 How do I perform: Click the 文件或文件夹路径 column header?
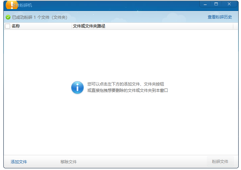[89, 26]
